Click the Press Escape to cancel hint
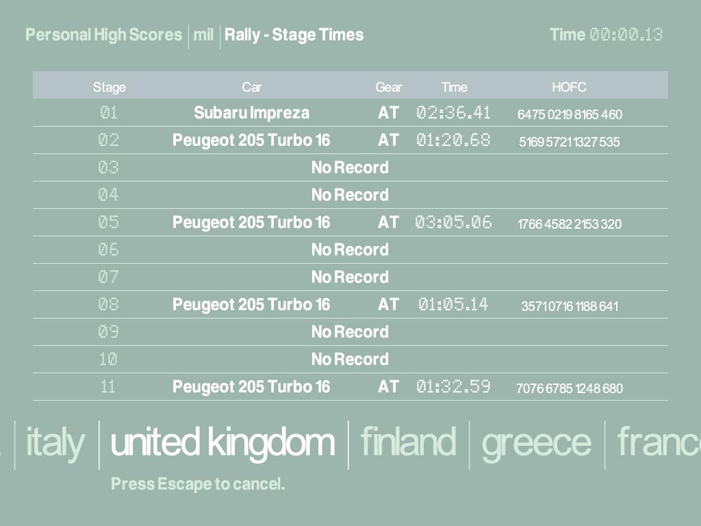This screenshot has height=526, width=701. click(x=198, y=484)
